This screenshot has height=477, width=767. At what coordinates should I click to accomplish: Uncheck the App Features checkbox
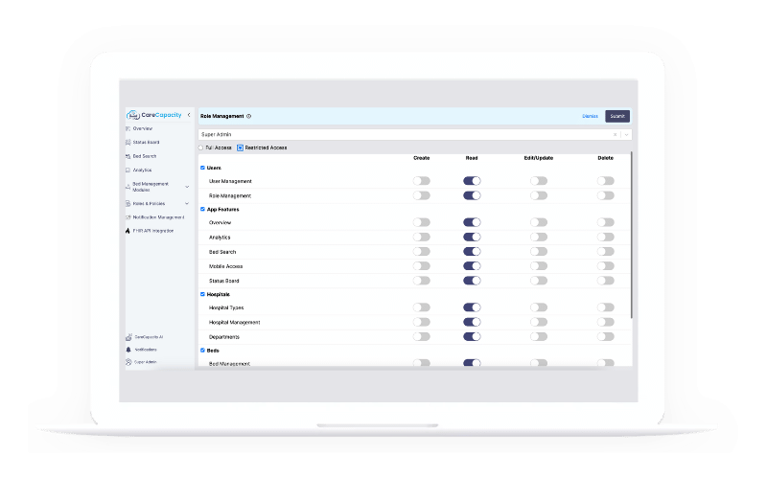point(202,209)
